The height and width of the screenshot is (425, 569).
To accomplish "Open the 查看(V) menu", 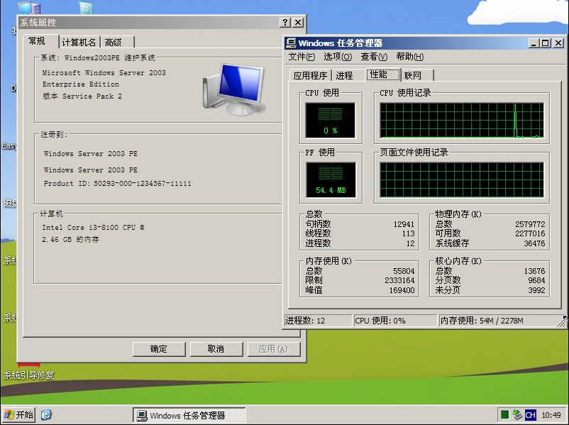I will (x=374, y=57).
